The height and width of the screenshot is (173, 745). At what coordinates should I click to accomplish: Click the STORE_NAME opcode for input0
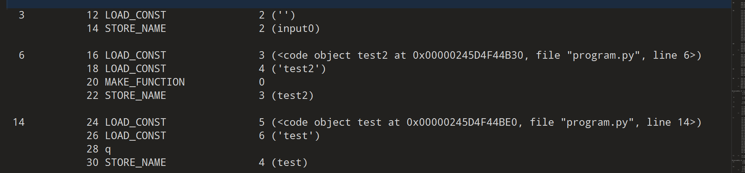click(135, 28)
